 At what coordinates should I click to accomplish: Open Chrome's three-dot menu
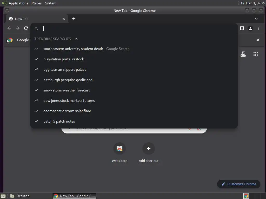tap(259, 28)
